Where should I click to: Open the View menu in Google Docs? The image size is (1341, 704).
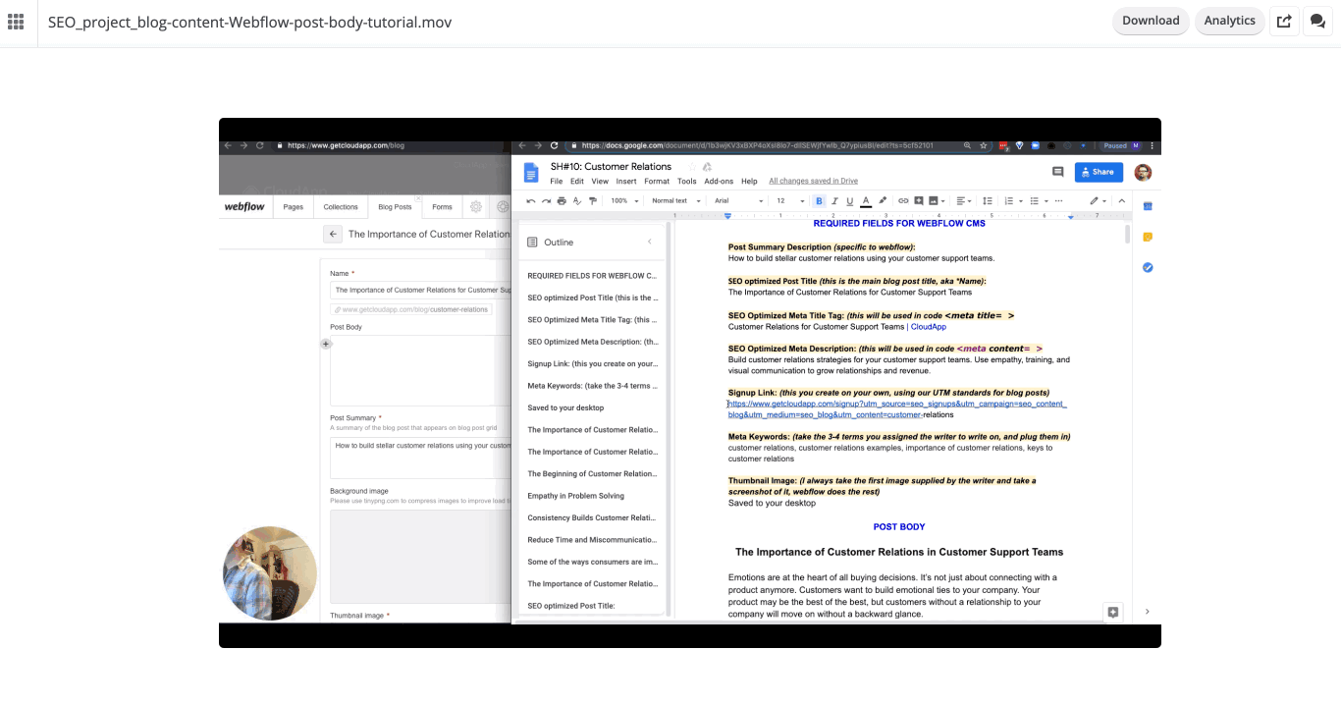coord(600,182)
